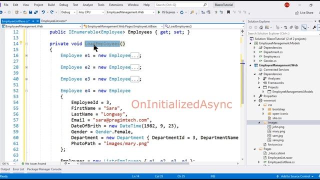
Task: Click the editor horizontal scrollbar thumb
Action: click(x=134, y=163)
